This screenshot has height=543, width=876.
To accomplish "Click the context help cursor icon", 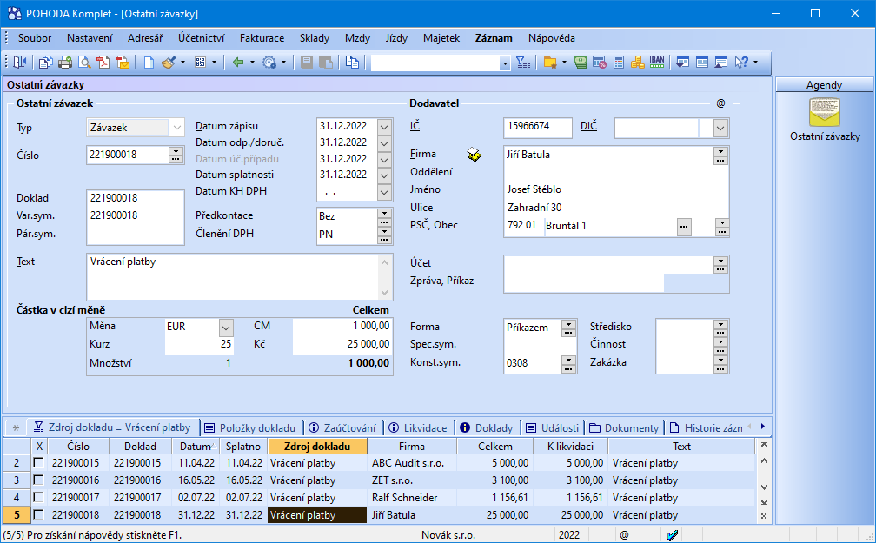I will pyautogui.click(x=741, y=63).
